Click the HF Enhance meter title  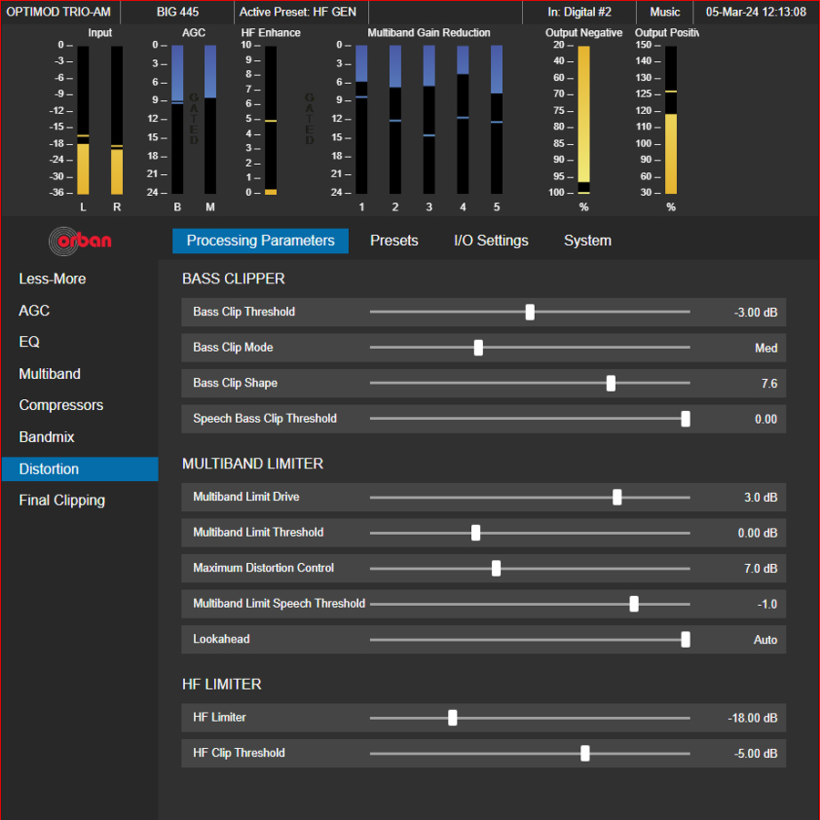point(271,33)
